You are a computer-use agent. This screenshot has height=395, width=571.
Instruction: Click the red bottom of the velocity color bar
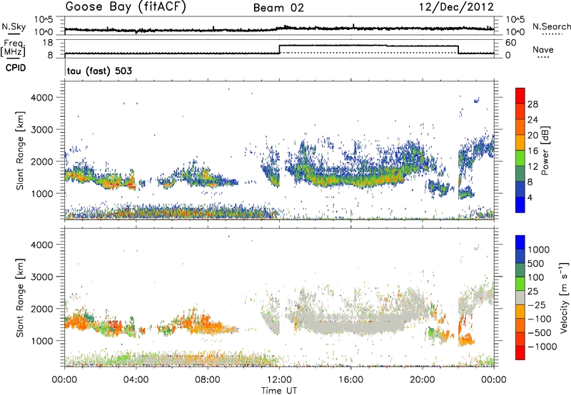(520, 353)
